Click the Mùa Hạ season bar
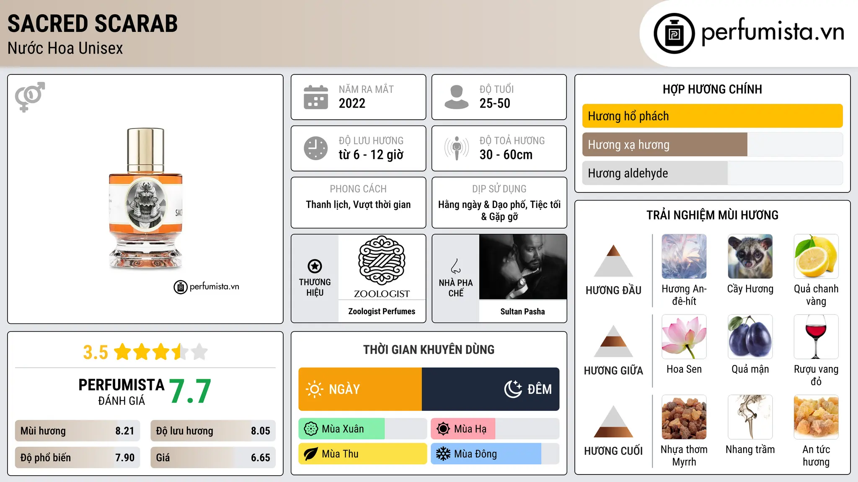858x482 pixels. point(495,429)
